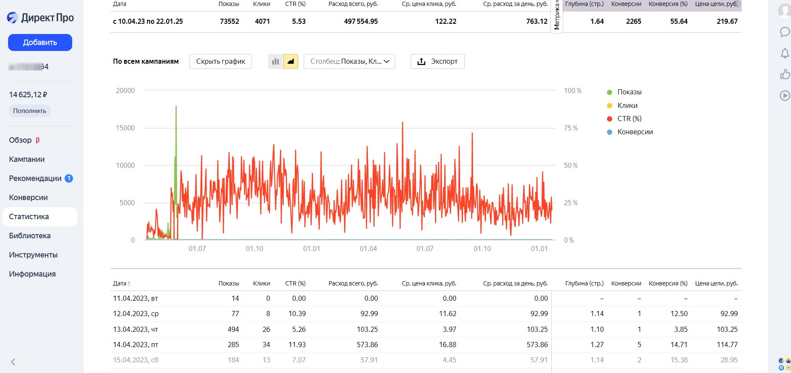Switch chart to area graph view
The height and width of the screenshot is (373, 791).
click(x=291, y=62)
